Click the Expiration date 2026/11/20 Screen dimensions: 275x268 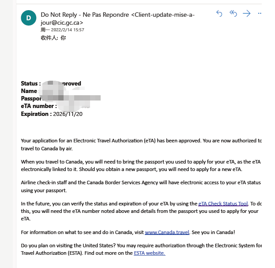click(x=68, y=114)
